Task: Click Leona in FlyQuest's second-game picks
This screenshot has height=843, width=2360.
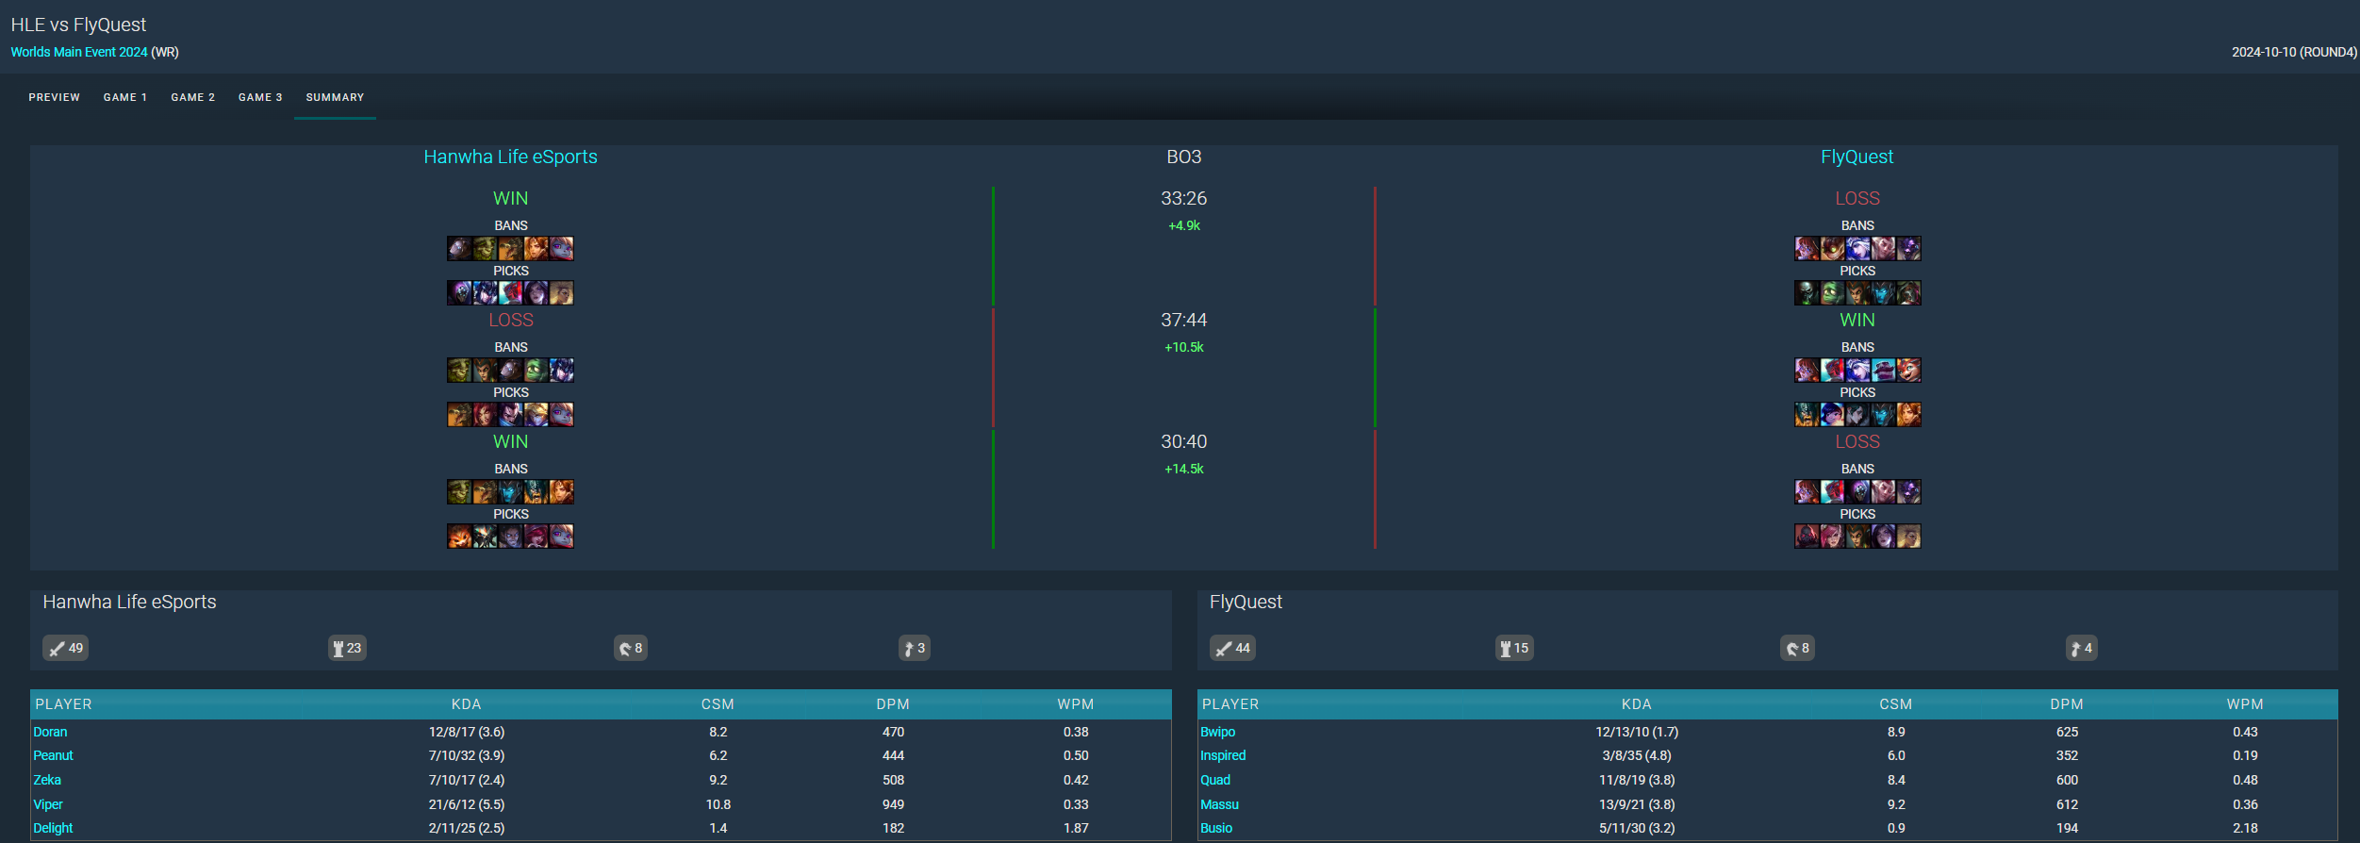Action: pos(1908,414)
